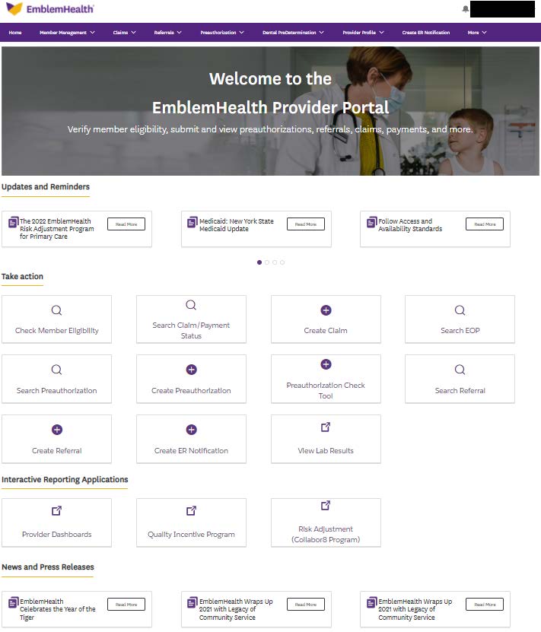The width and height of the screenshot is (541, 632).
Task: Read More on Risk Adjustment Program update
Action: point(126,224)
